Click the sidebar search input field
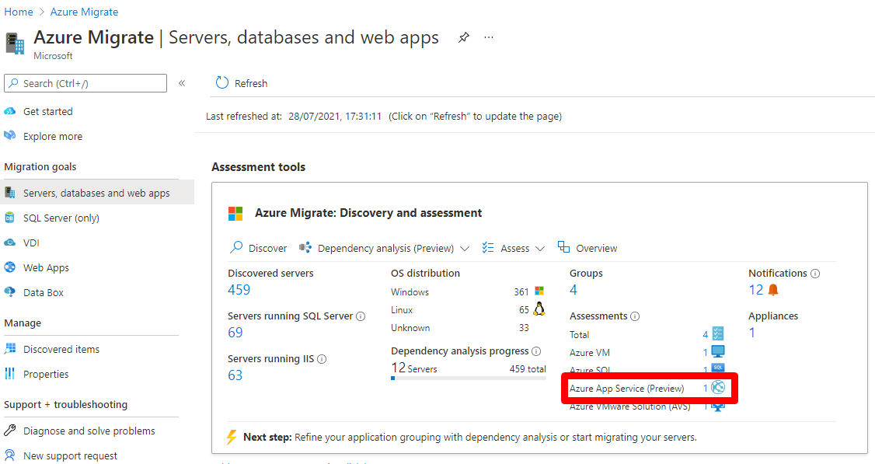 point(85,83)
